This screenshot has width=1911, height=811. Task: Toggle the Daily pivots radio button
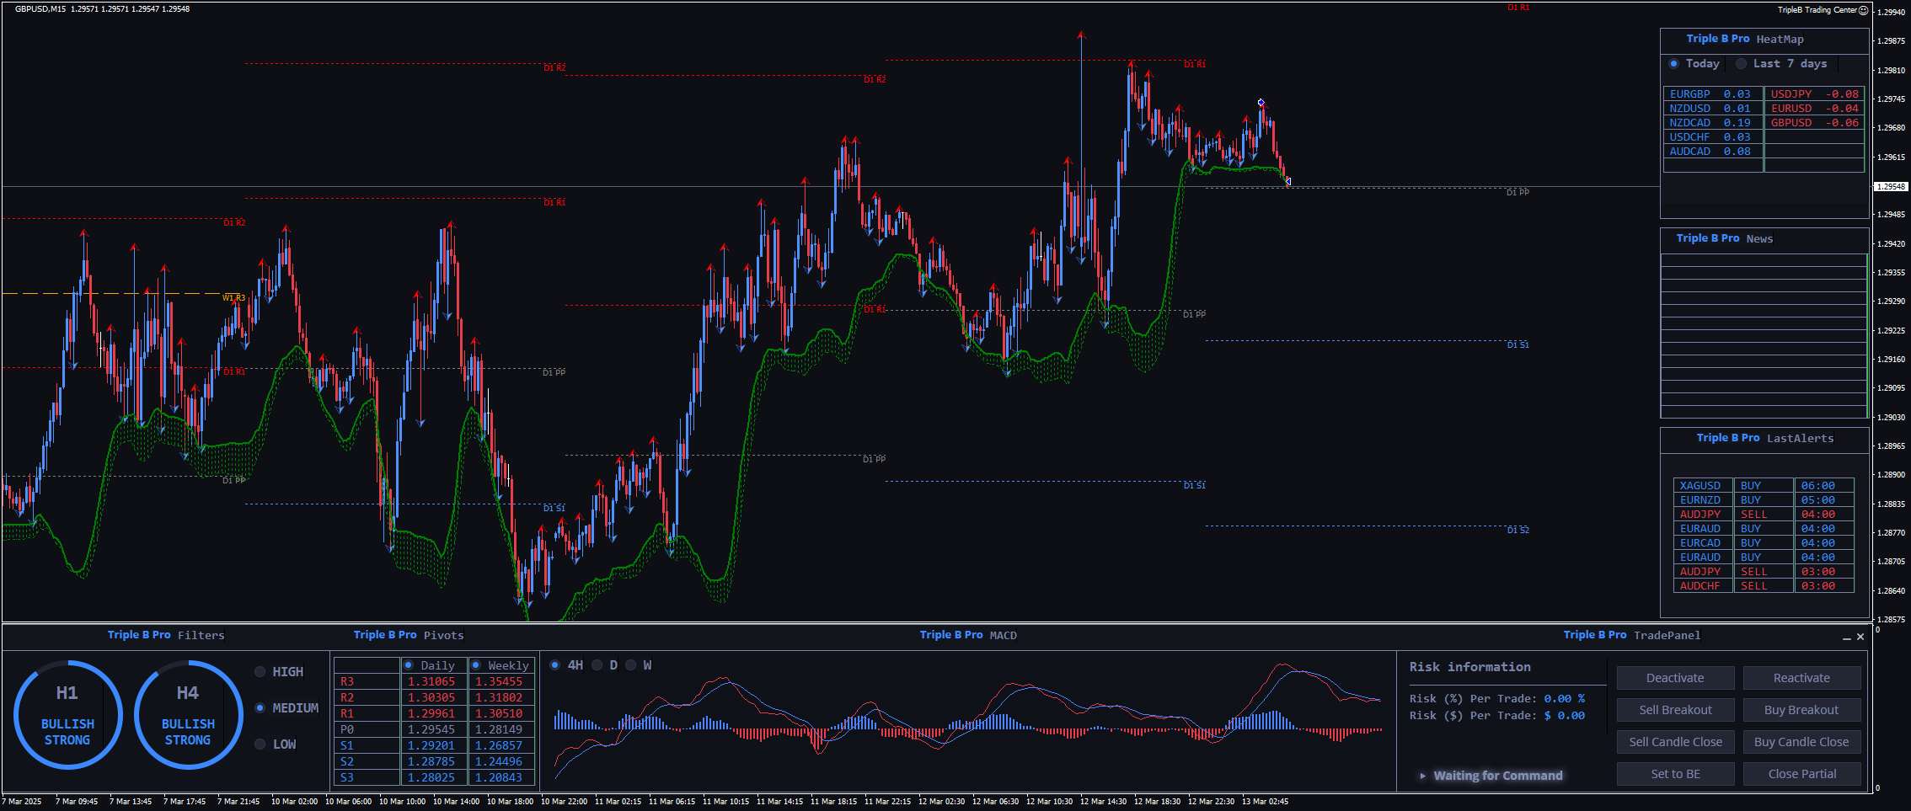click(x=409, y=665)
